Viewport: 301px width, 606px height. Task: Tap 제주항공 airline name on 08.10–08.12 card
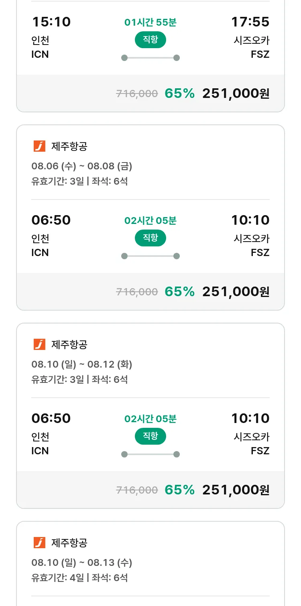[69, 345]
